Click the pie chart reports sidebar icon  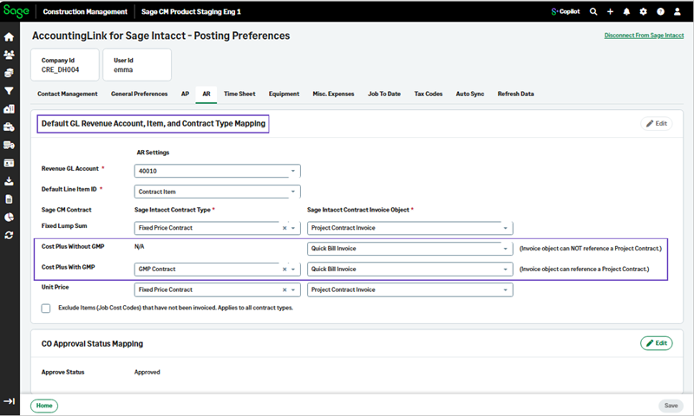[x=10, y=218]
